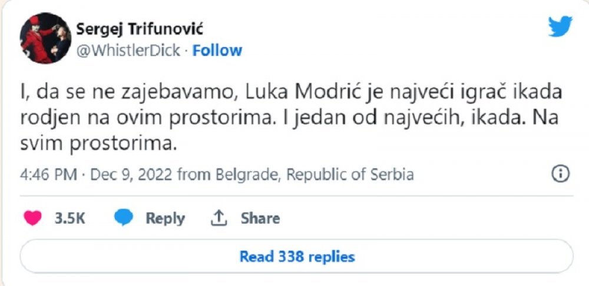Screen dimensions: 589x286
Task: Click the 3.5K likes count
Action: (x=70, y=218)
